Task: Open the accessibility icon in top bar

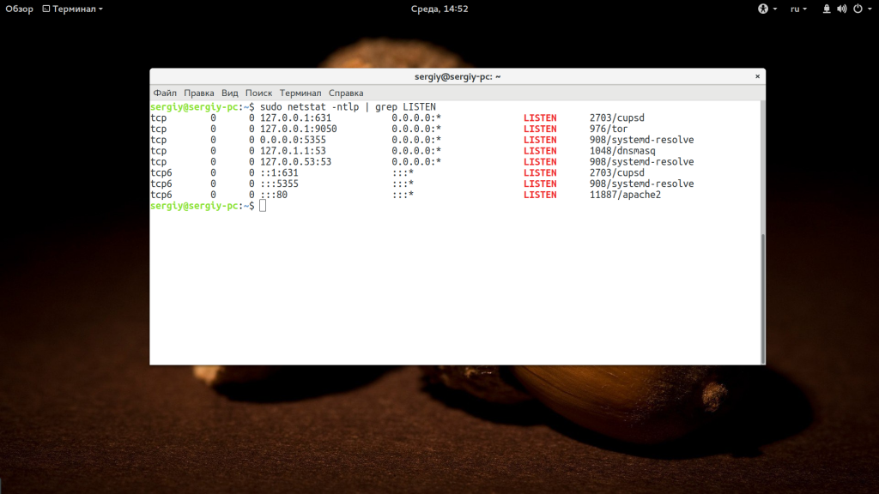Action: (761, 9)
